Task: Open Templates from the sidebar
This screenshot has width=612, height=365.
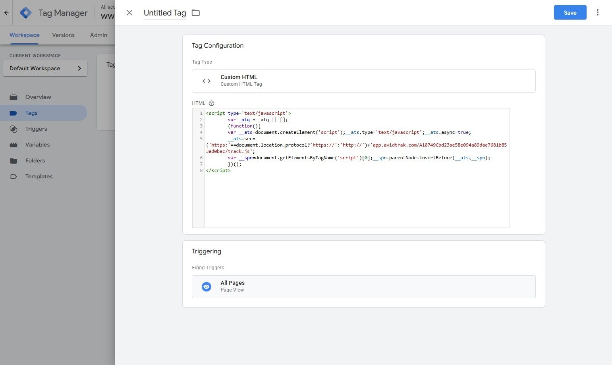Action: tap(39, 176)
